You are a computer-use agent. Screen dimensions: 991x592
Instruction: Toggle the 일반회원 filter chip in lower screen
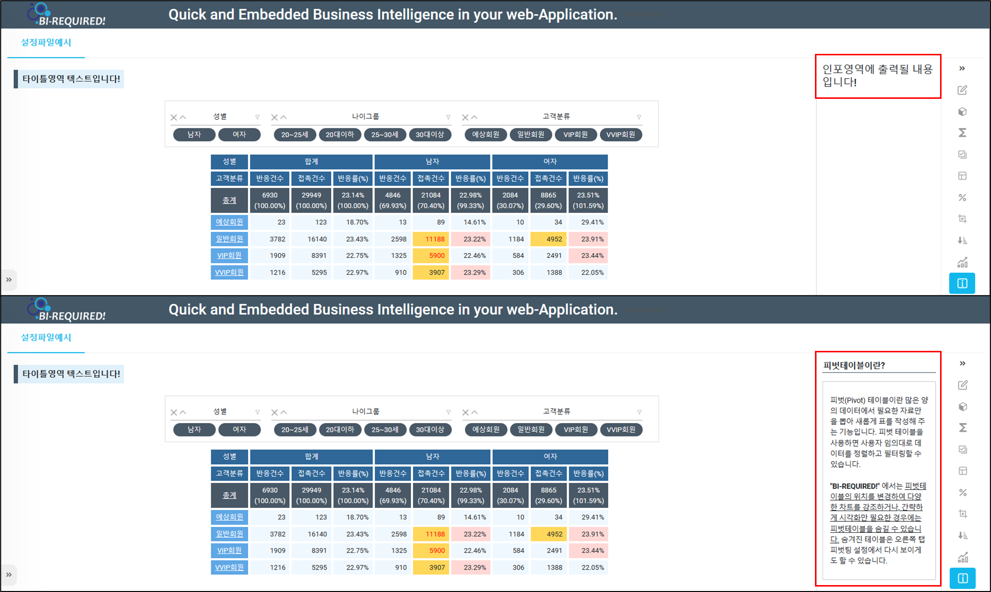[x=531, y=429]
